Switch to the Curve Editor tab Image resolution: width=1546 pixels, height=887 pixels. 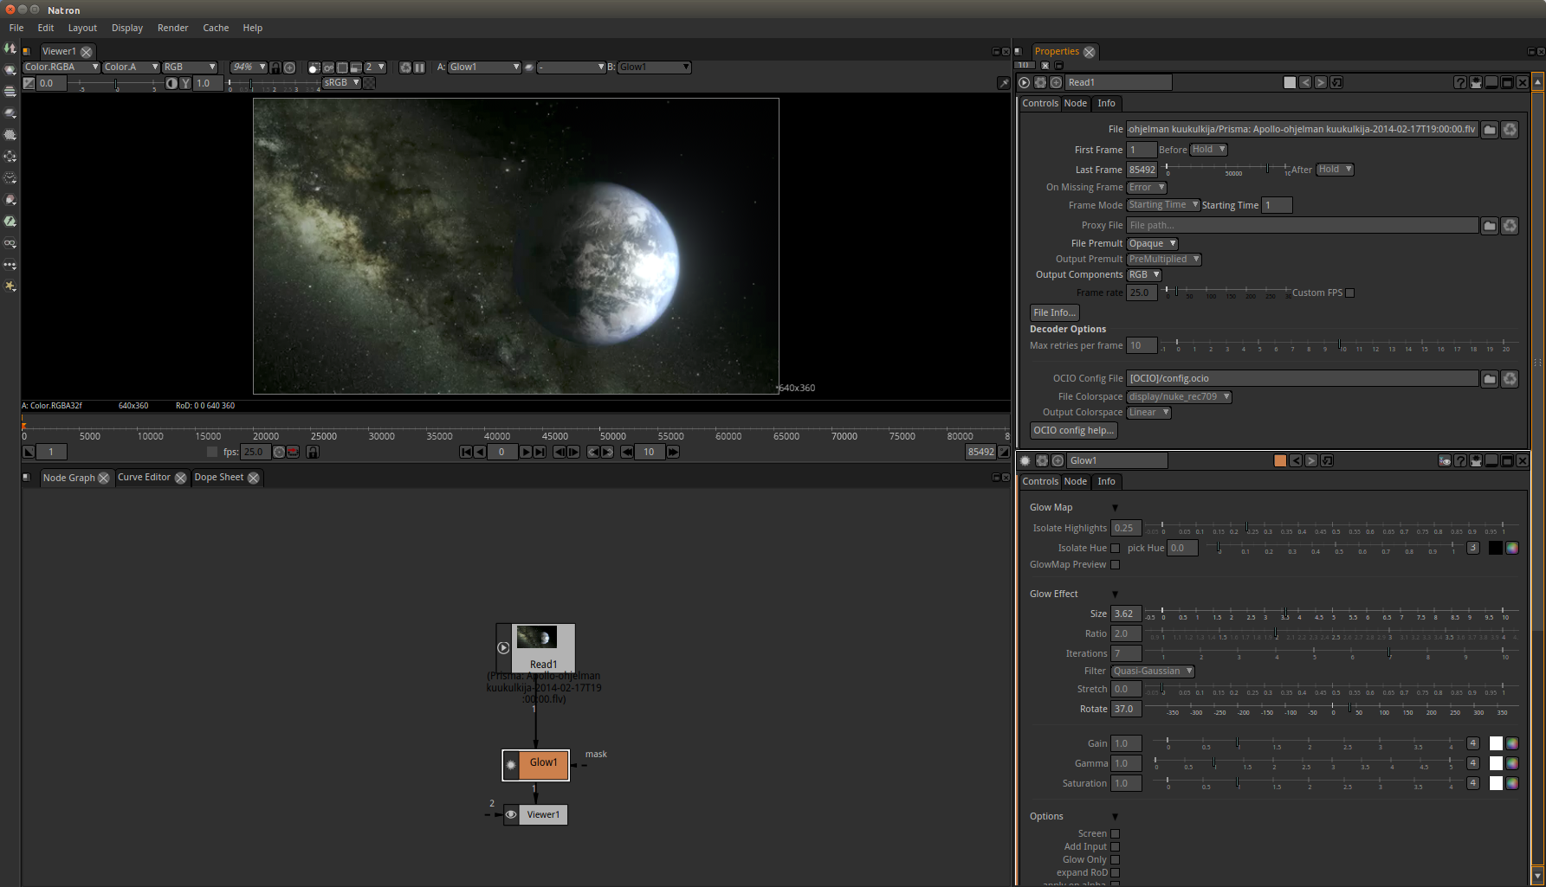(144, 478)
